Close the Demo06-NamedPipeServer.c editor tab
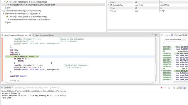Image resolution: width=188 pixels, height=105 pixels. (30, 35)
